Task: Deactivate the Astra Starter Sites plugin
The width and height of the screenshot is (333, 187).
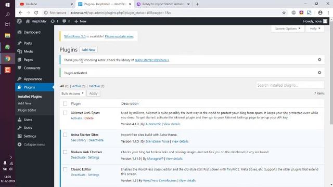Action: pos(96,140)
